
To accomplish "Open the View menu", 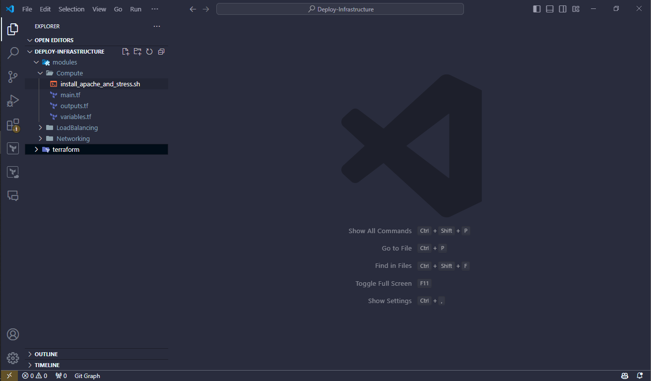I will pos(99,9).
